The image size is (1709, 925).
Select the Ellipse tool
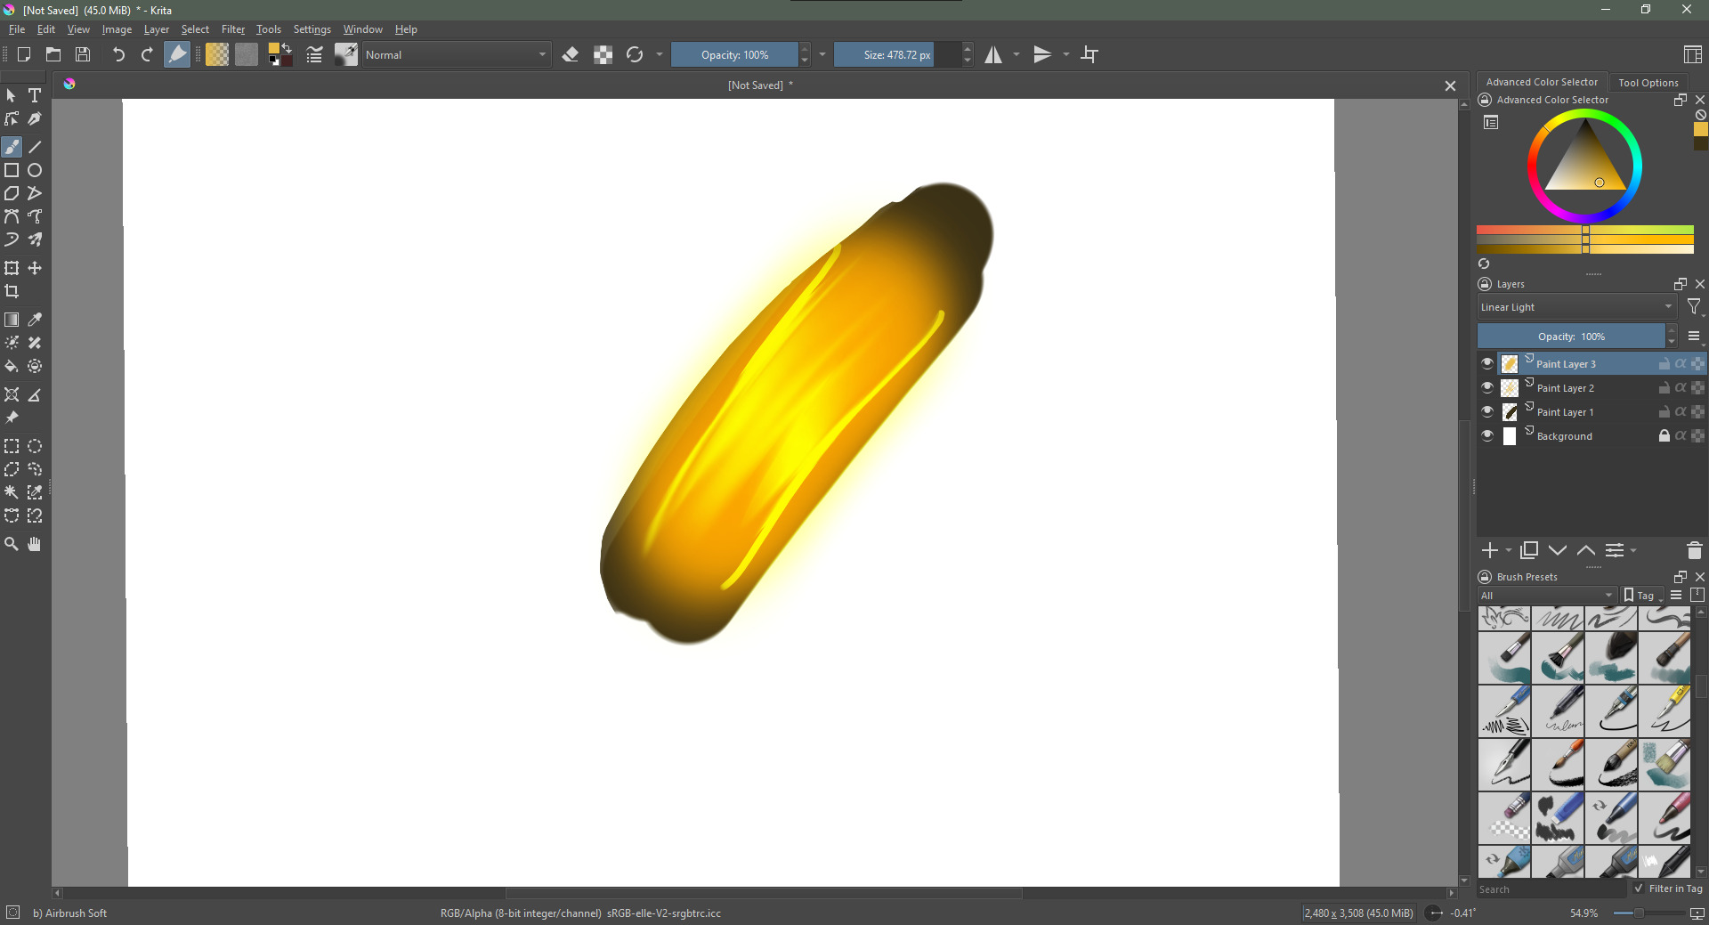click(x=35, y=170)
